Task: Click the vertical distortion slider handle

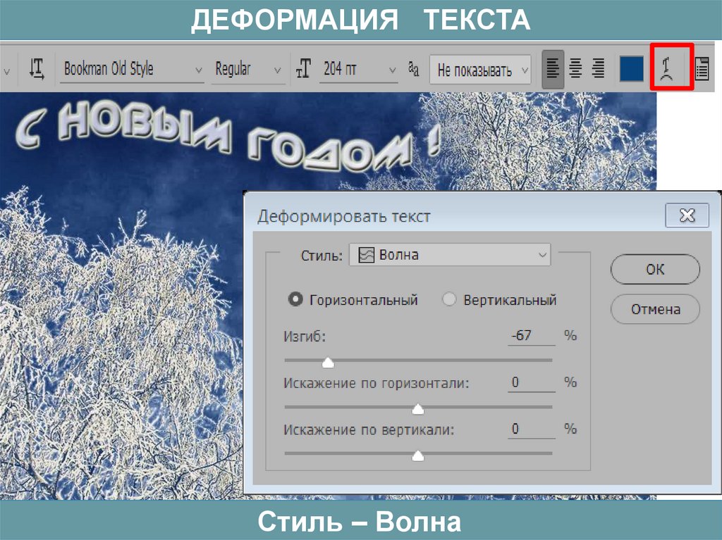Action: click(x=417, y=455)
